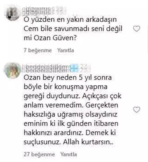Open the first commenter's profile picture
The height and width of the screenshot is (162, 148).
point(12,14)
